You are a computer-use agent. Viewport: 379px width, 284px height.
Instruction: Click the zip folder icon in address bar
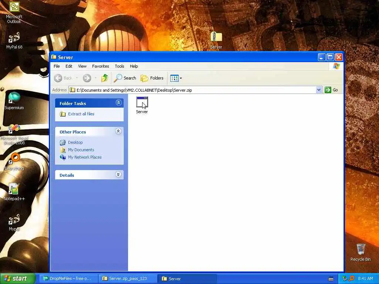coord(72,90)
